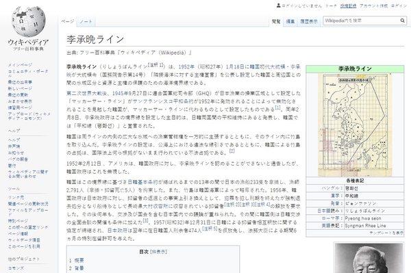
Task: Click the 1月18日 date link
Action: pos(235,67)
